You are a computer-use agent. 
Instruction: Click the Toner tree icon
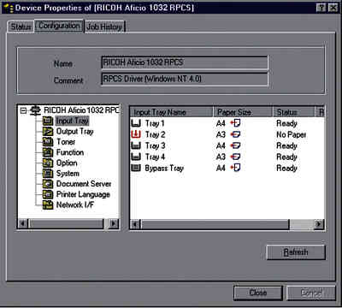48,142
